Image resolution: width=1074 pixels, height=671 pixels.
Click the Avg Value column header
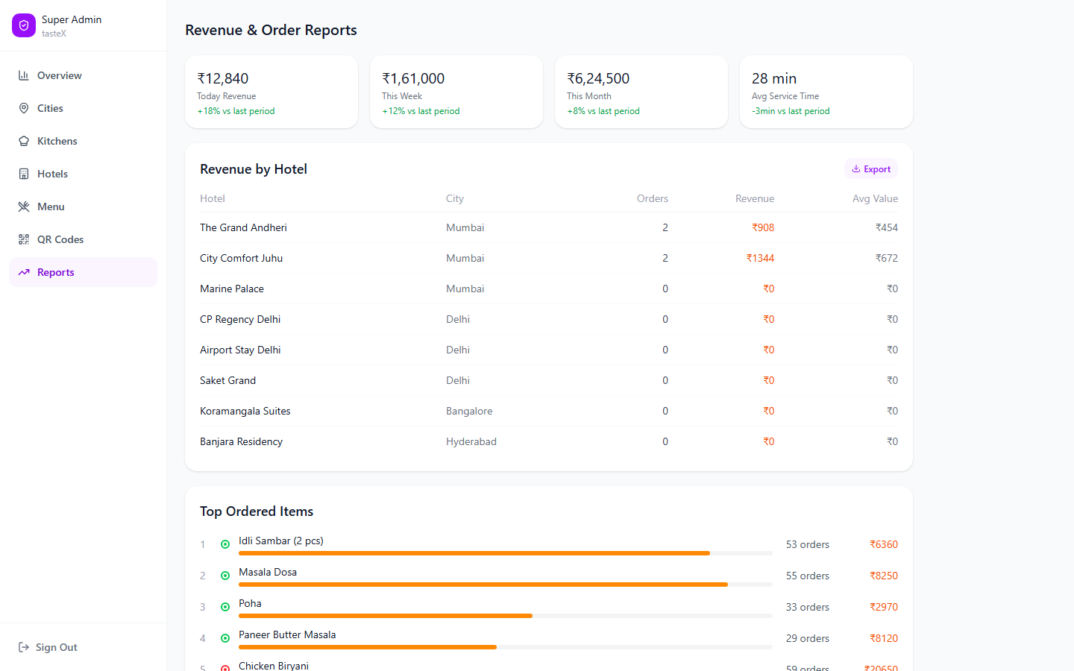875,198
